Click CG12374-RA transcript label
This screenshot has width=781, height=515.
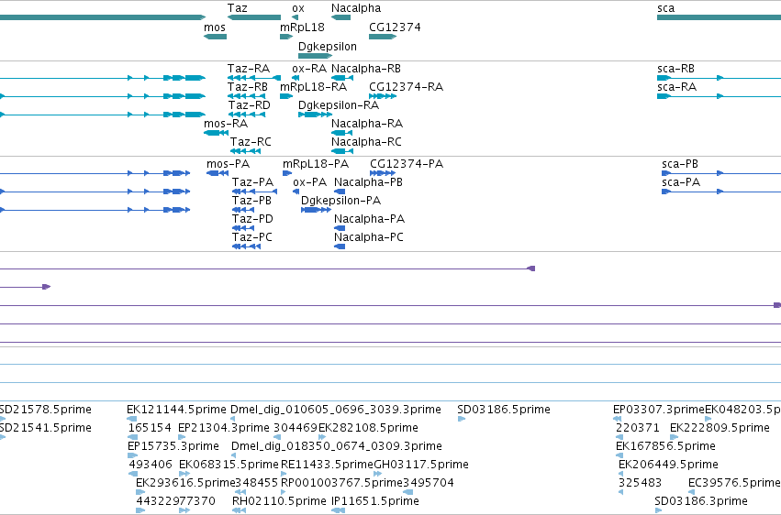coord(406,87)
